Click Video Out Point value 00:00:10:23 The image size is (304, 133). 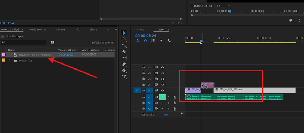click(x=66, y=55)
